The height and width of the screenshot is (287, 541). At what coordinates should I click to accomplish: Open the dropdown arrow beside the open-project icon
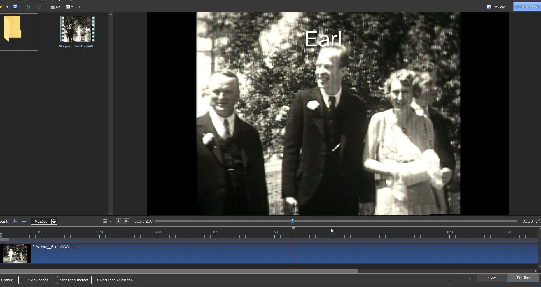tap(7, 7)
